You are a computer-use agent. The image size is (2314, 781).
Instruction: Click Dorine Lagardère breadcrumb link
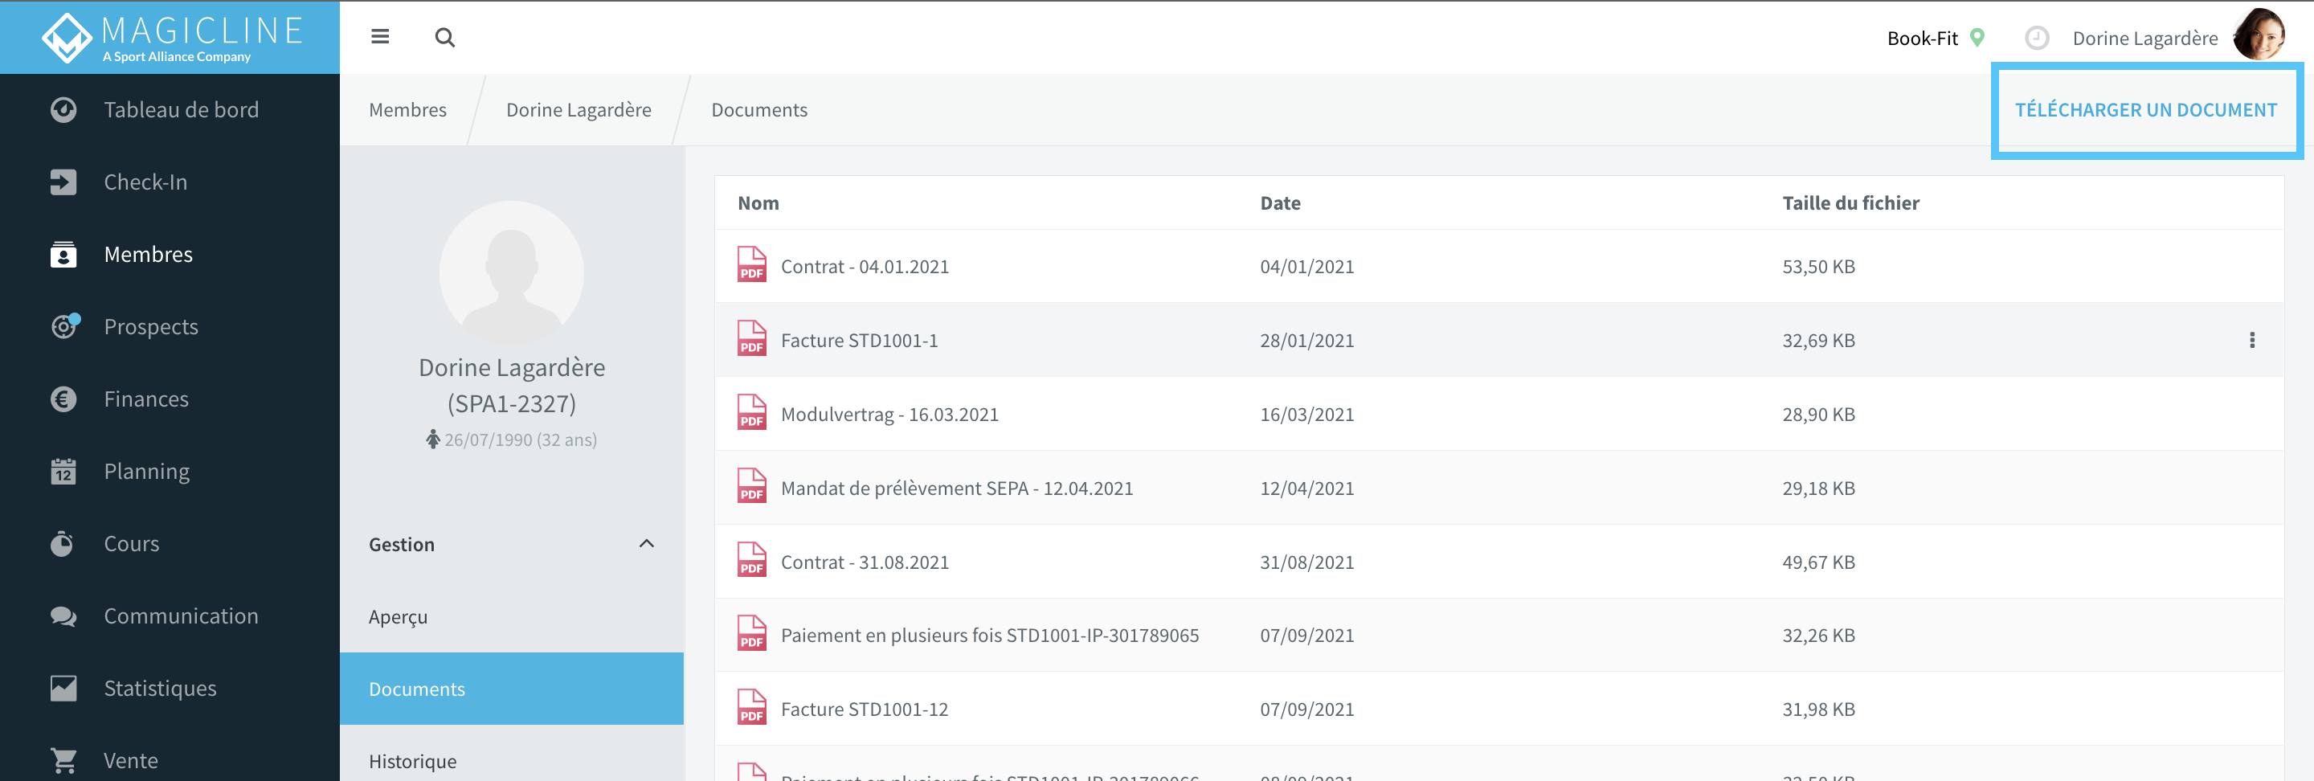click(578, 109)
